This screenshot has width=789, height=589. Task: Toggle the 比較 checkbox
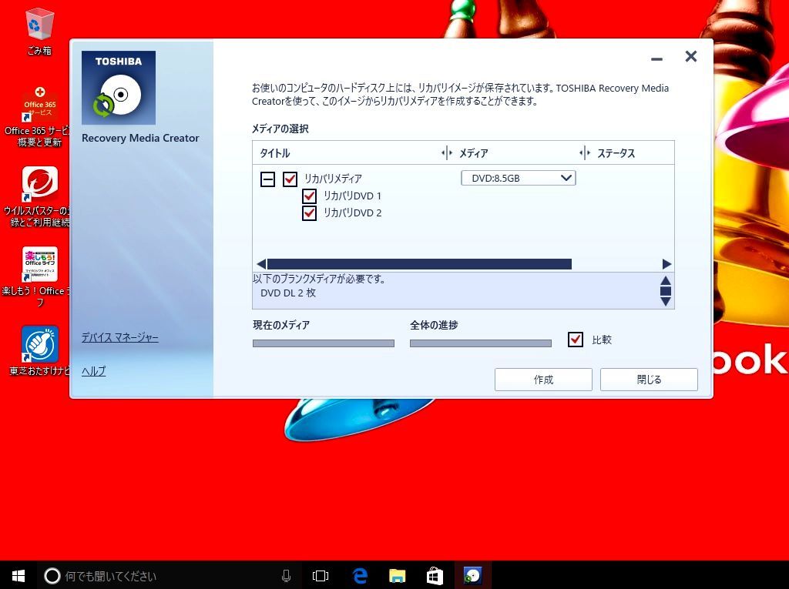tap(576, 340)
